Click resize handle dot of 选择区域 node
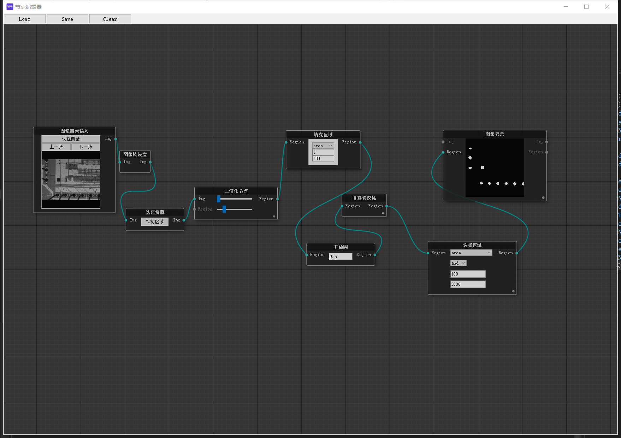The height and width of the screenshot is (438, 621). [513, 291]
